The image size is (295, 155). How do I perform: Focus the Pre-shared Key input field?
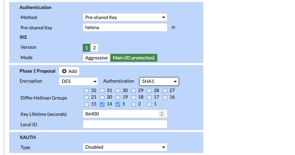pos(125,28)
